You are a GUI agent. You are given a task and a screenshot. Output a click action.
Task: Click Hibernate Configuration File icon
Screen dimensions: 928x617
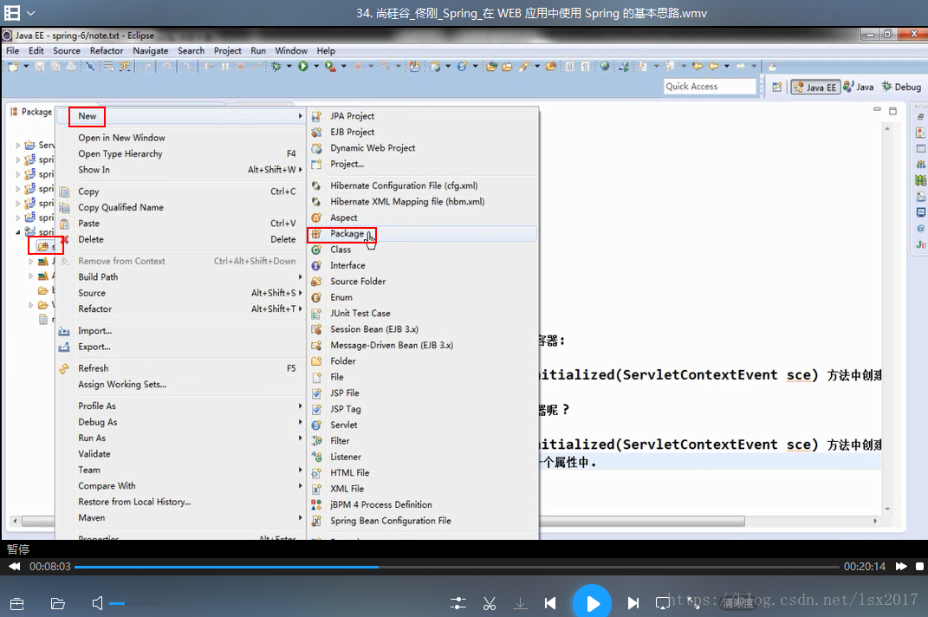pyautogui.click(x=316, y=186)
